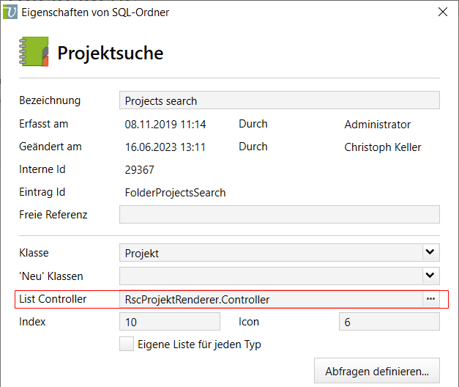Click the 'Christoph Keller' user name
Screen dimensions: 459x387
click(x=383, y=147)
